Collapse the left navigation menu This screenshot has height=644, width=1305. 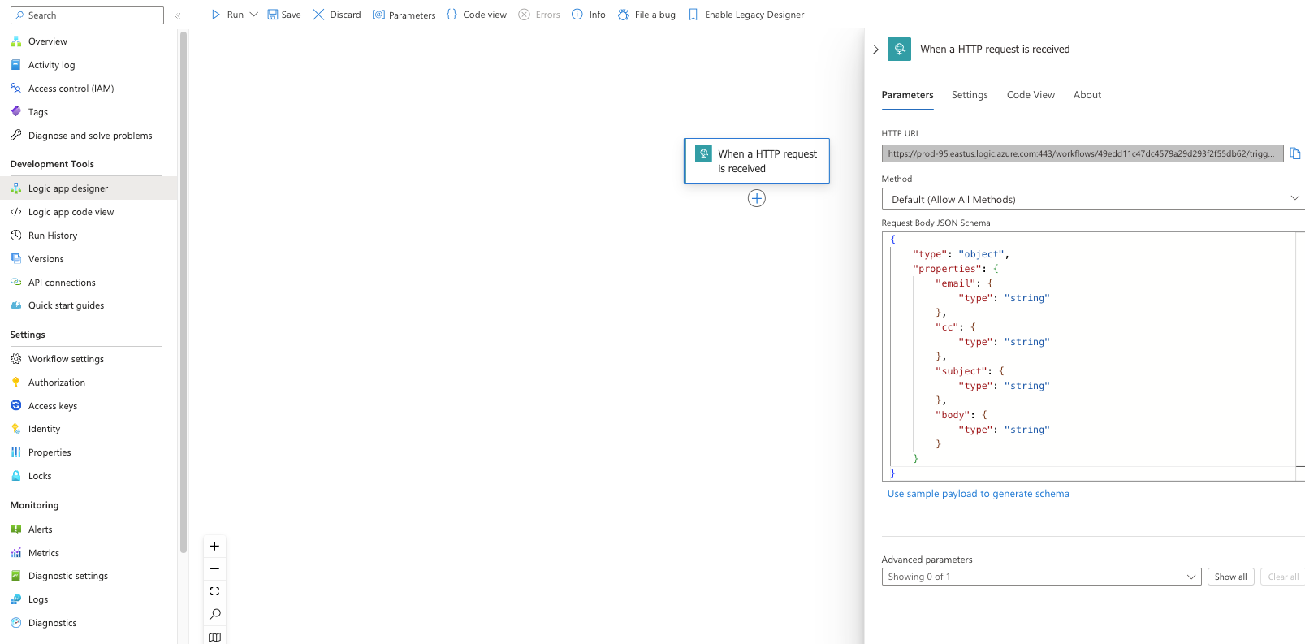(178, 15)
